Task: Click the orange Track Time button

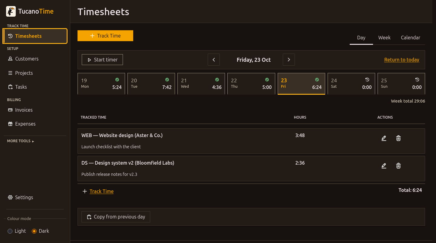Action: (105, 36)
